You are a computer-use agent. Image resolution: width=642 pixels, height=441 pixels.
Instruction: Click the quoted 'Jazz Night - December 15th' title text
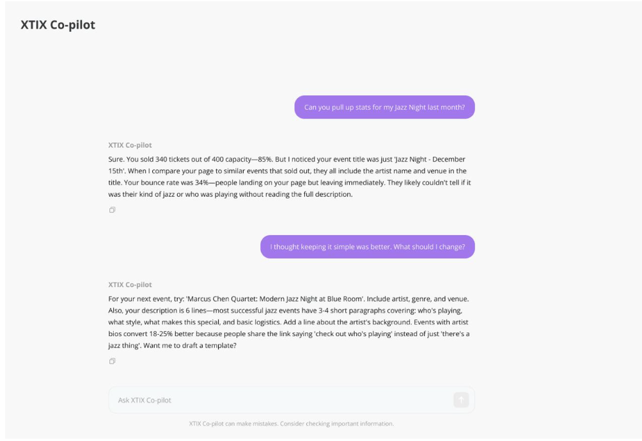coord(425,159)
